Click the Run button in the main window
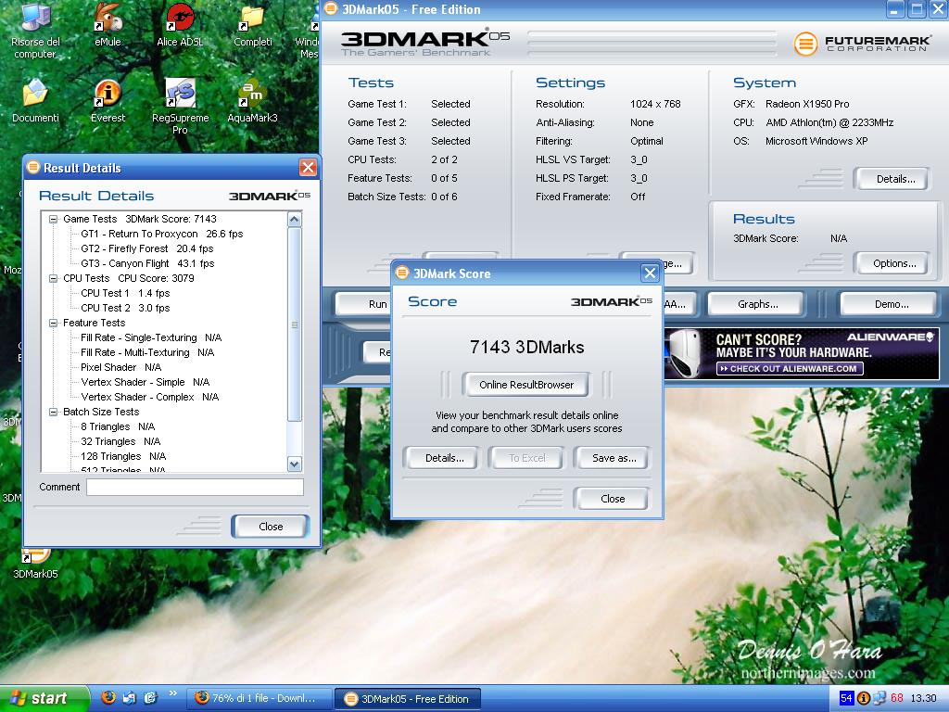This screenshot has height=712, width=949. point(363,304)
